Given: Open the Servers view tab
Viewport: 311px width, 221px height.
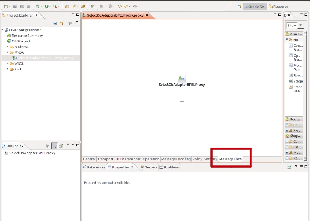Looking at the screenshot, I should [149, 167].
